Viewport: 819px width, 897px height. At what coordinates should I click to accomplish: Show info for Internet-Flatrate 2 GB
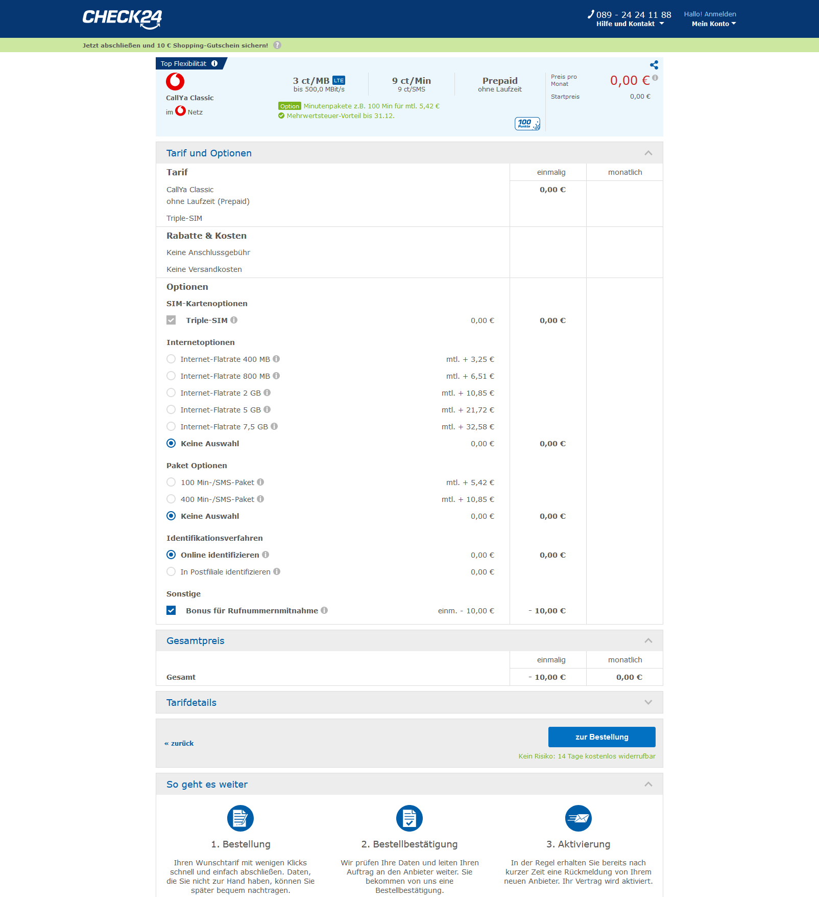267,393
